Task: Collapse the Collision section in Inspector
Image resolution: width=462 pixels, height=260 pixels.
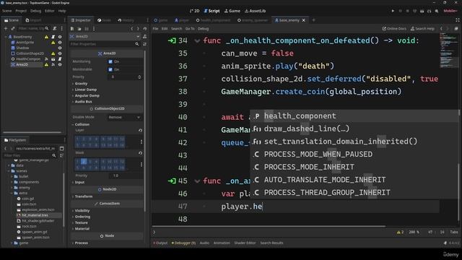Action: (81, 125)
